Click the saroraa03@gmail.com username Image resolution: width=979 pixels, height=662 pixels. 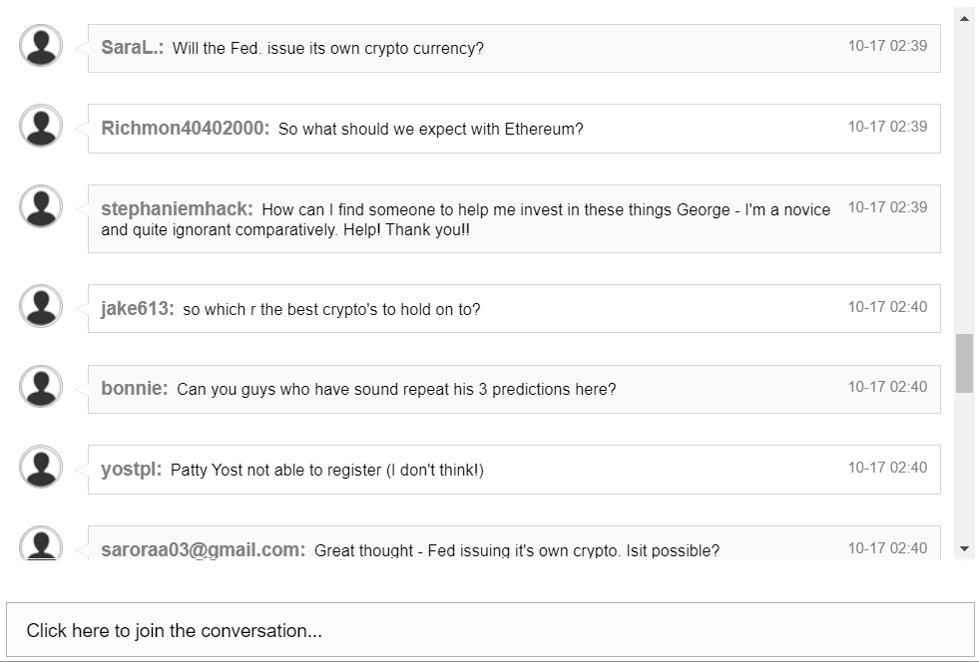pyautogui.click(x=203, y=550)
